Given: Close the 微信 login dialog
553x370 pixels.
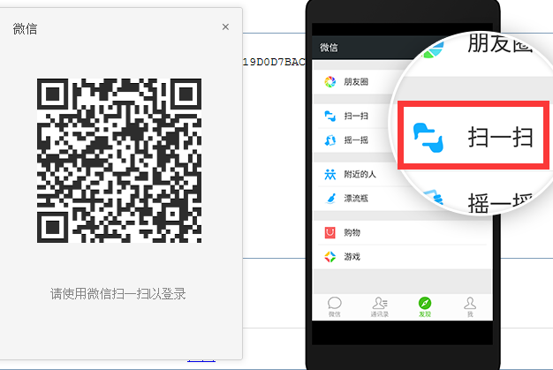Looking at the screenshot, I should coord(226,26).
